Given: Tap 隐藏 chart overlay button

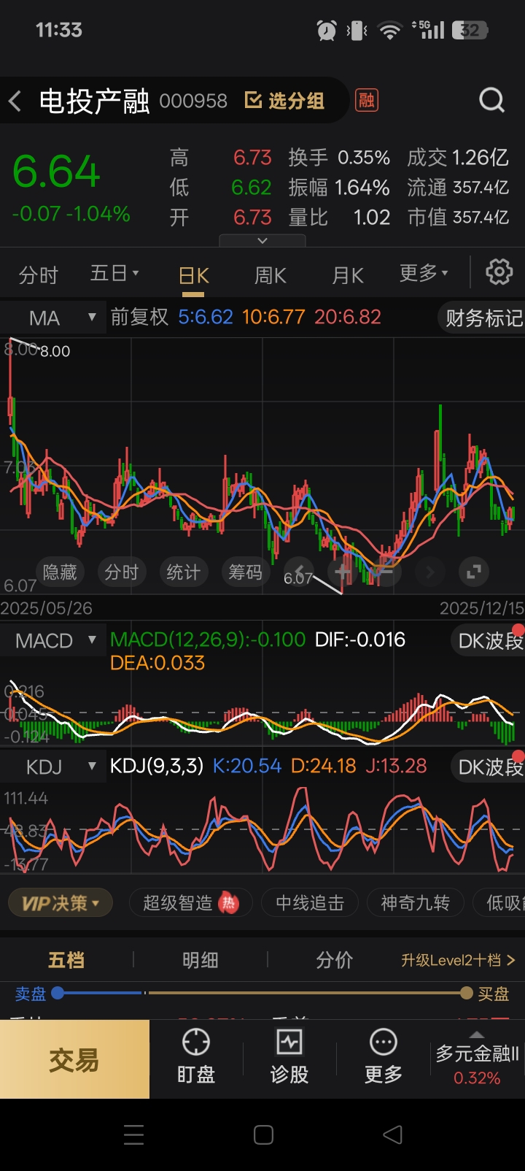Looking at the screenshot, I should pyautogui.click(x=60, y=572).
